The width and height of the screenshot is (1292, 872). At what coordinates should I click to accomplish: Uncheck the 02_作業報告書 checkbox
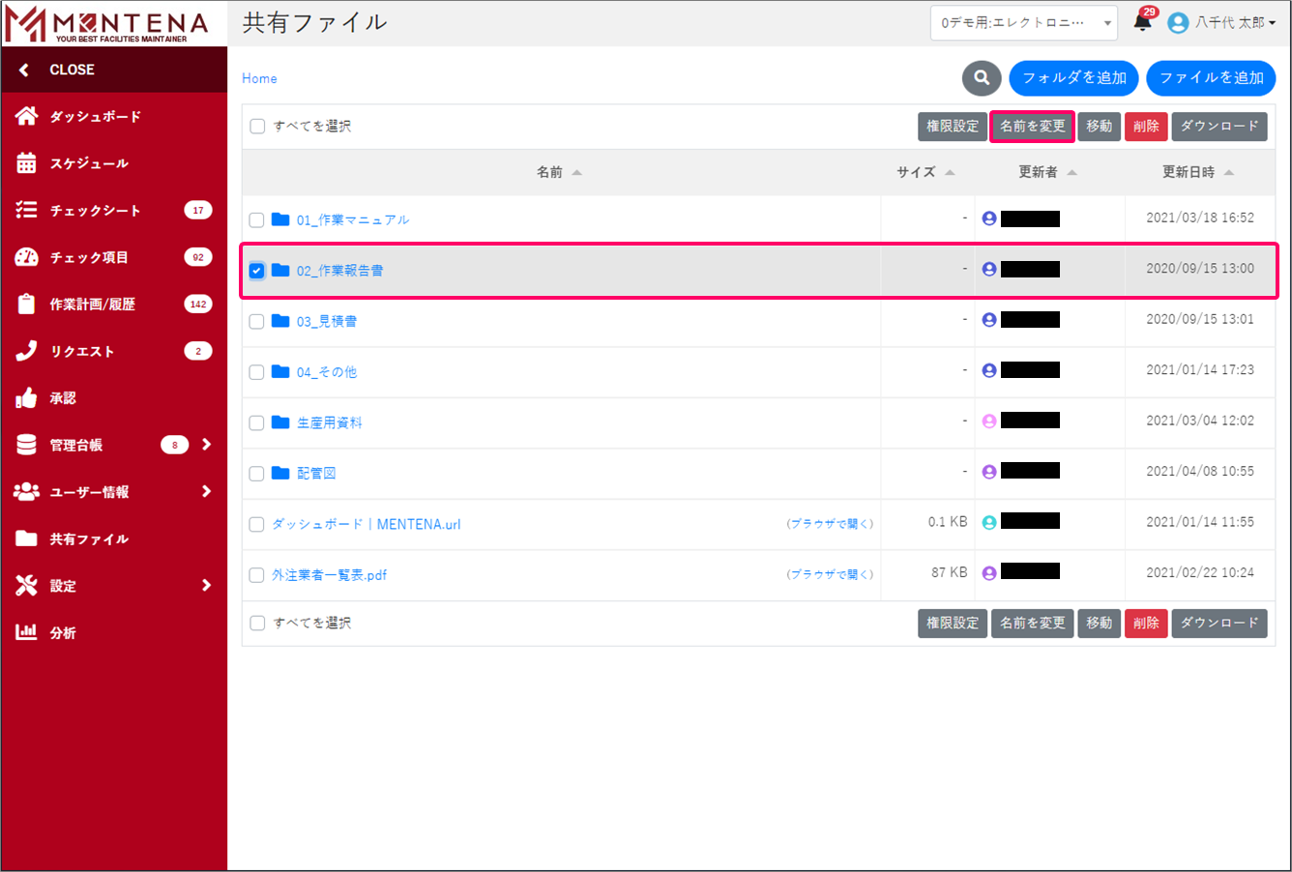click(256, 271)
